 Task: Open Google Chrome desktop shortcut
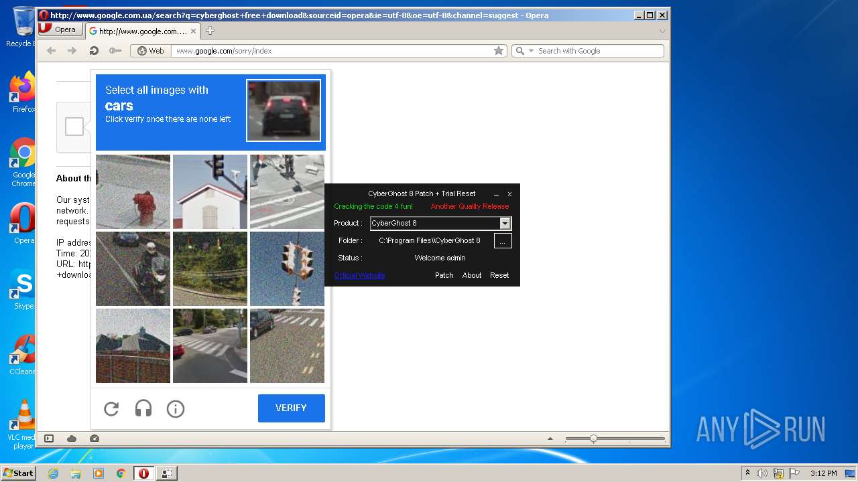[x=23, y=162]
